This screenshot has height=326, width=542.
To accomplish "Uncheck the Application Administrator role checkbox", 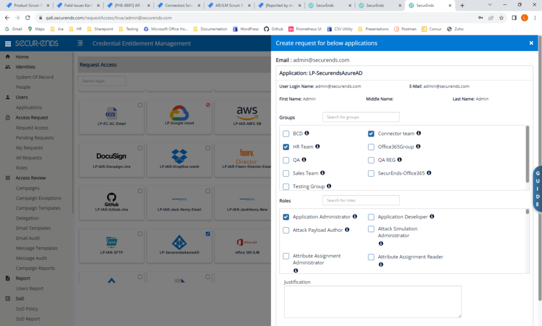I will pyautogui.click(x=286, y=217).
